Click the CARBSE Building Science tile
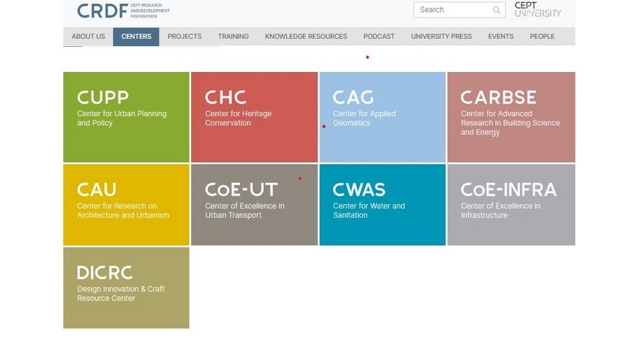Image resolution: width=622 pixels, height=350 pixels. (511, 117)
